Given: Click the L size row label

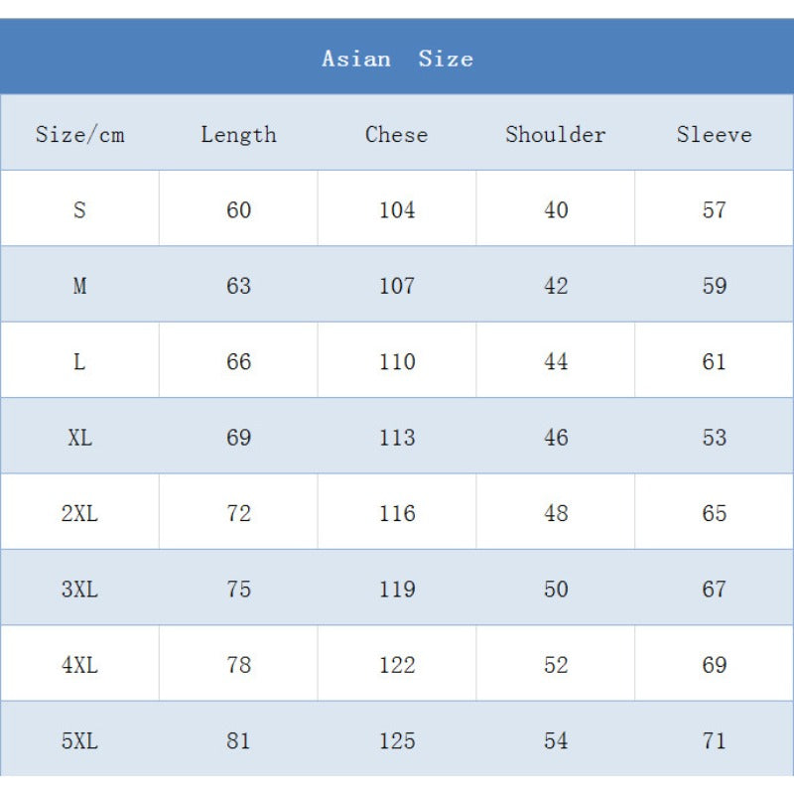Looking at the screenshot, I should point(79,361).
